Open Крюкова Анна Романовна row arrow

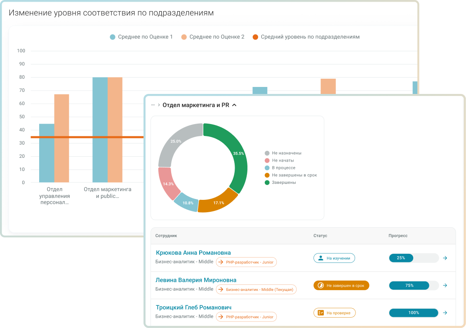pos(445,258)
